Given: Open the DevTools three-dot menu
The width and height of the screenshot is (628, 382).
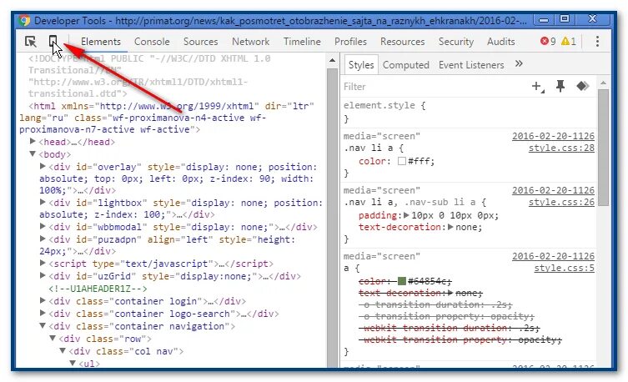Looking at the screenshot, I should coord(597,41).
